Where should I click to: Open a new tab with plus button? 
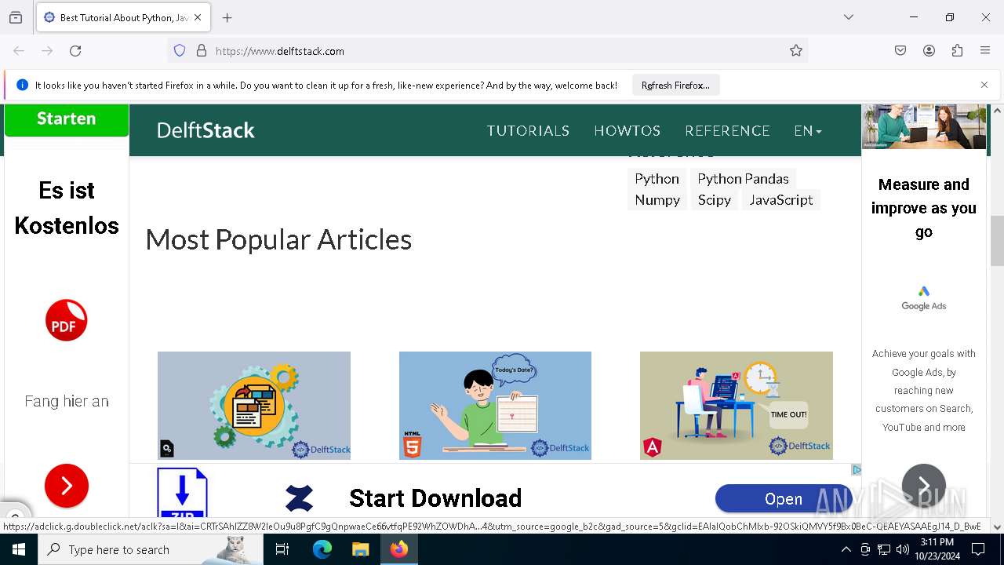point(227,17)
